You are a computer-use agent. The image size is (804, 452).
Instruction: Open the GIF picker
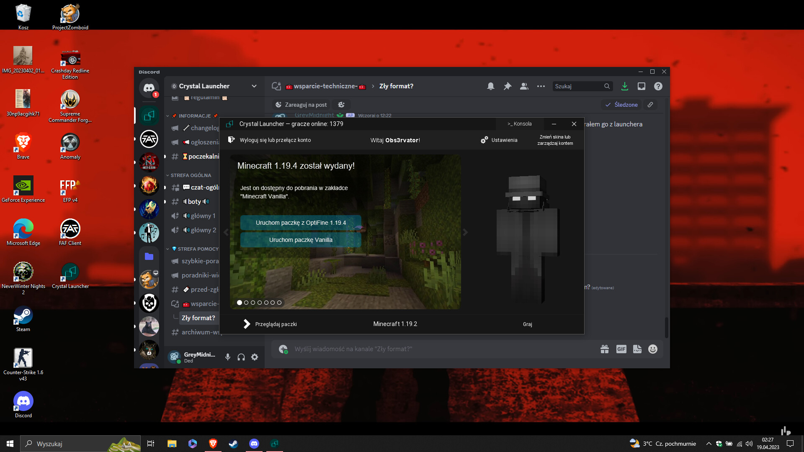tap(621, 349)
